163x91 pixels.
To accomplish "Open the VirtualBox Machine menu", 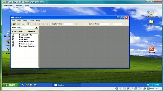I will point(8,6).
